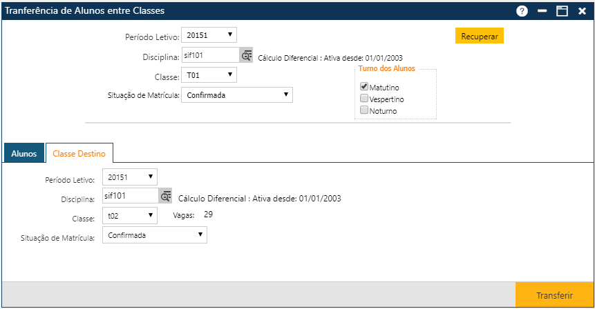The image size is (595, 309).
Task: Close the Transferência de Alunos dialog
Action: (x=583, y=11)
